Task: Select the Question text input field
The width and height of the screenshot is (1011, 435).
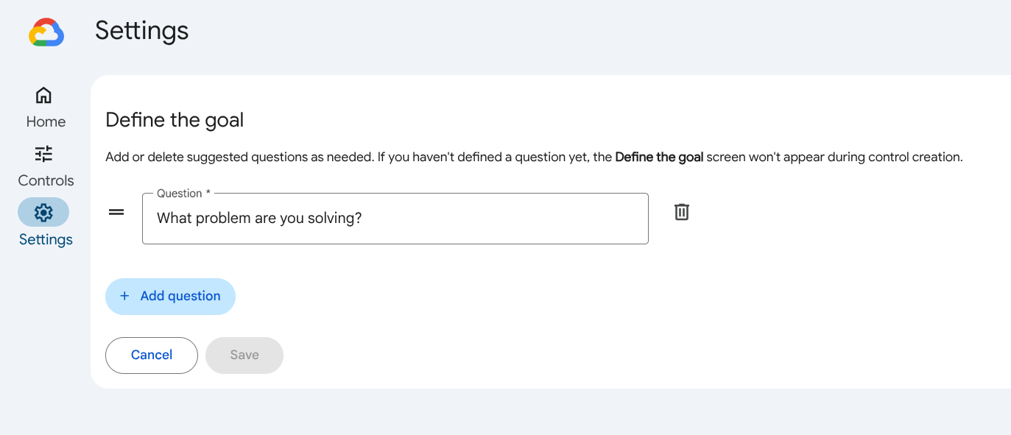Action: click(395, 218)
